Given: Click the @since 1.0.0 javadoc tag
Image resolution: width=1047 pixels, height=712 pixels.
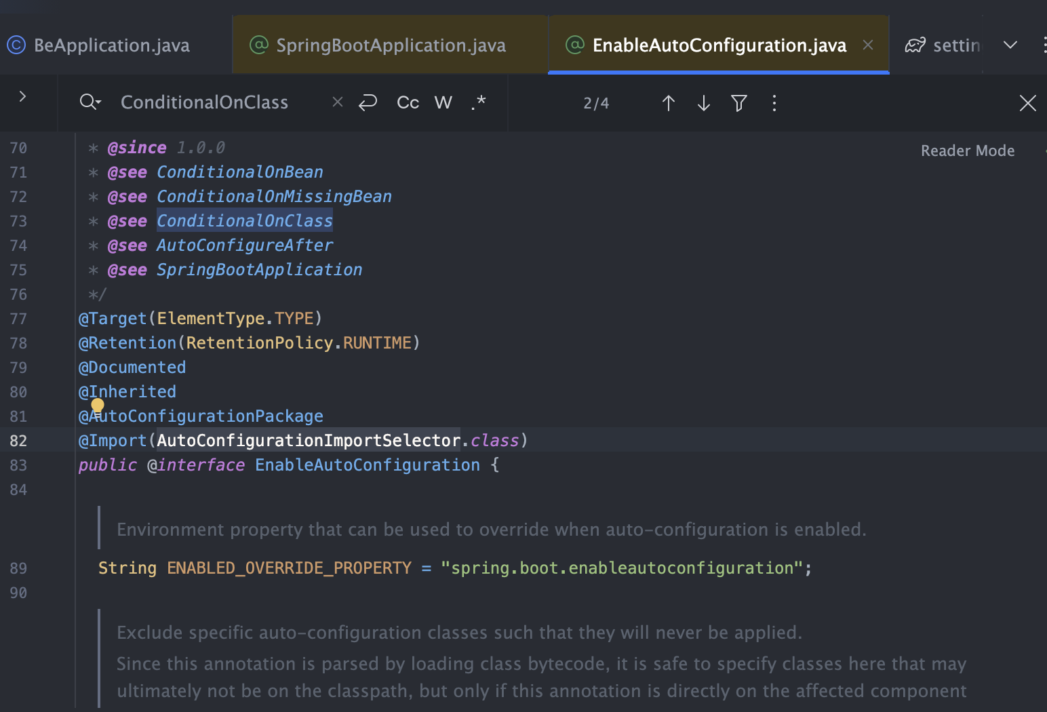Looking at the screenshot, I should click(166, 148).
